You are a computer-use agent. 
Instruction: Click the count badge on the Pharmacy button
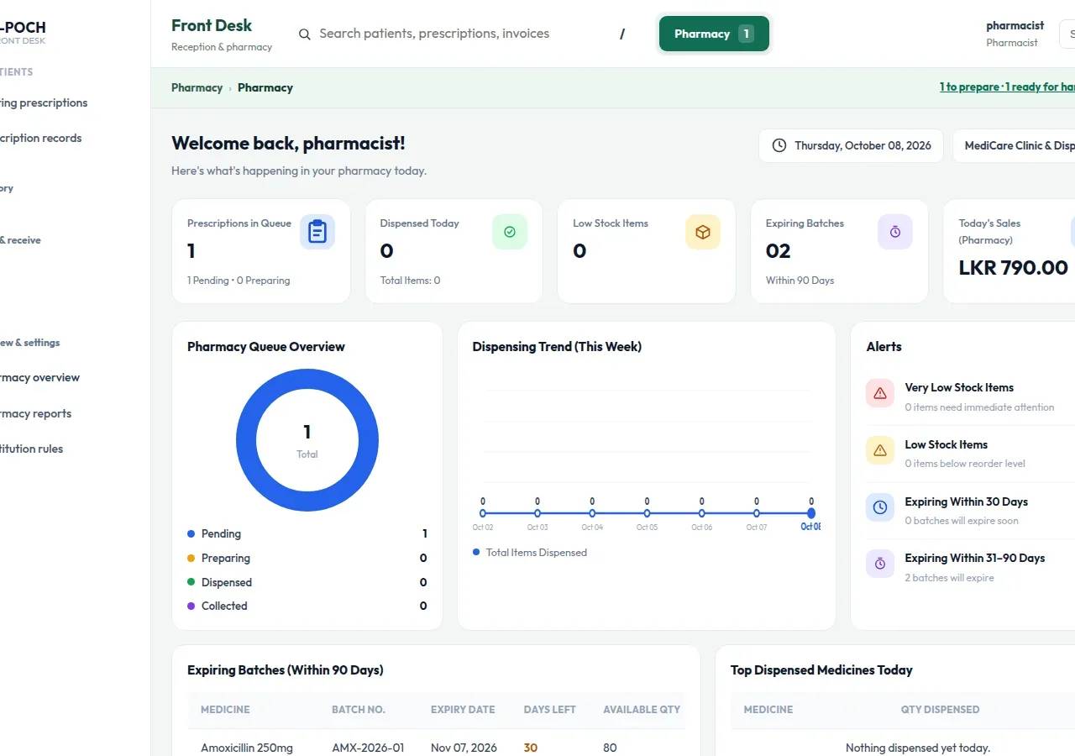click(x=746, y=34)
